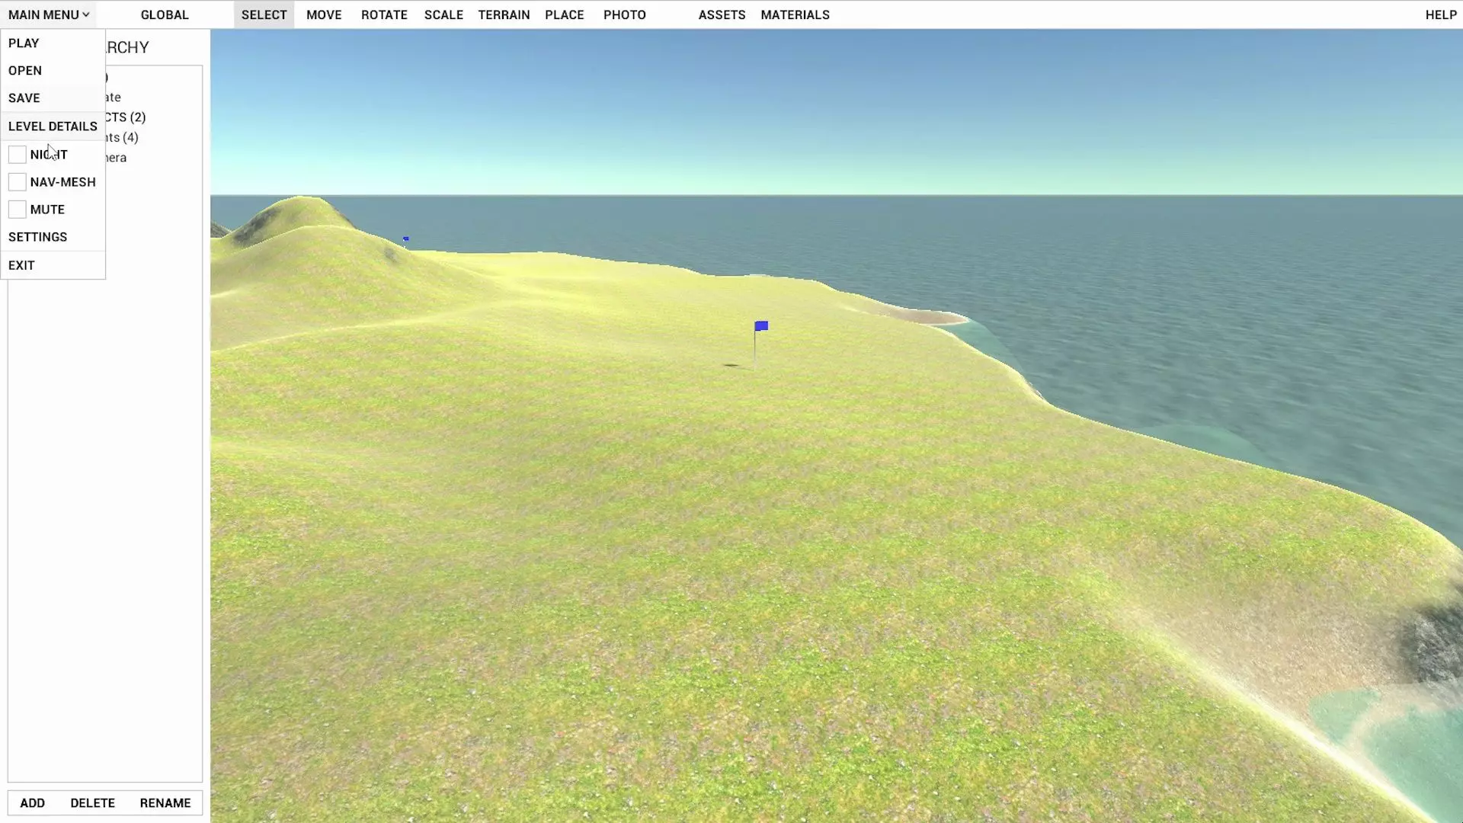Save the level via the Save entry
This screenshot has width=1463, height=823.
pos(24,98)
